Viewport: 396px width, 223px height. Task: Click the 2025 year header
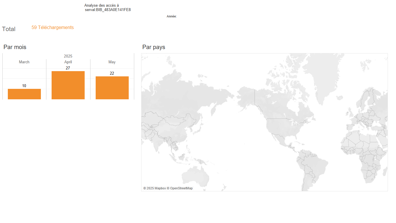coord(68,56)
